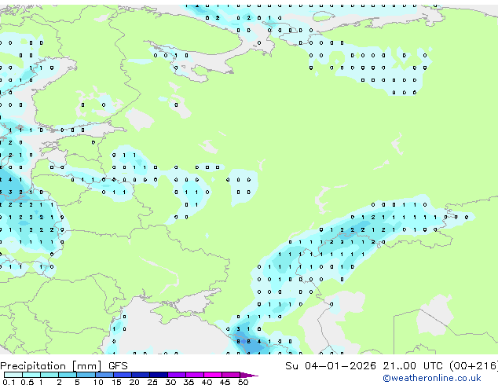Click the '0.5' legend scale label

coord(27,382)
